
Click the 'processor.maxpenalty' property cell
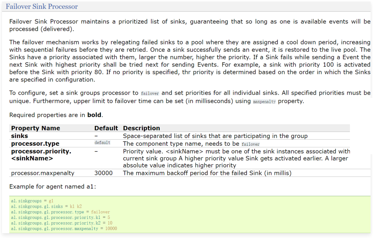[x=42, y=173]
